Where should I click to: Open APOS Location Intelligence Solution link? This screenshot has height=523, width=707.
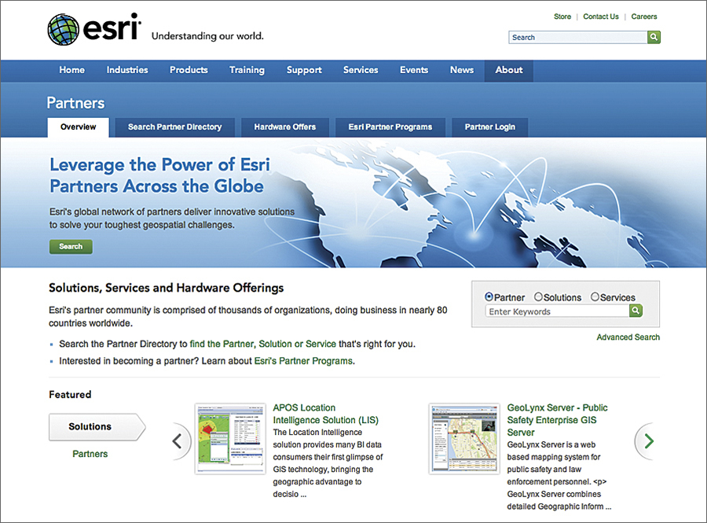coord(325,414)
